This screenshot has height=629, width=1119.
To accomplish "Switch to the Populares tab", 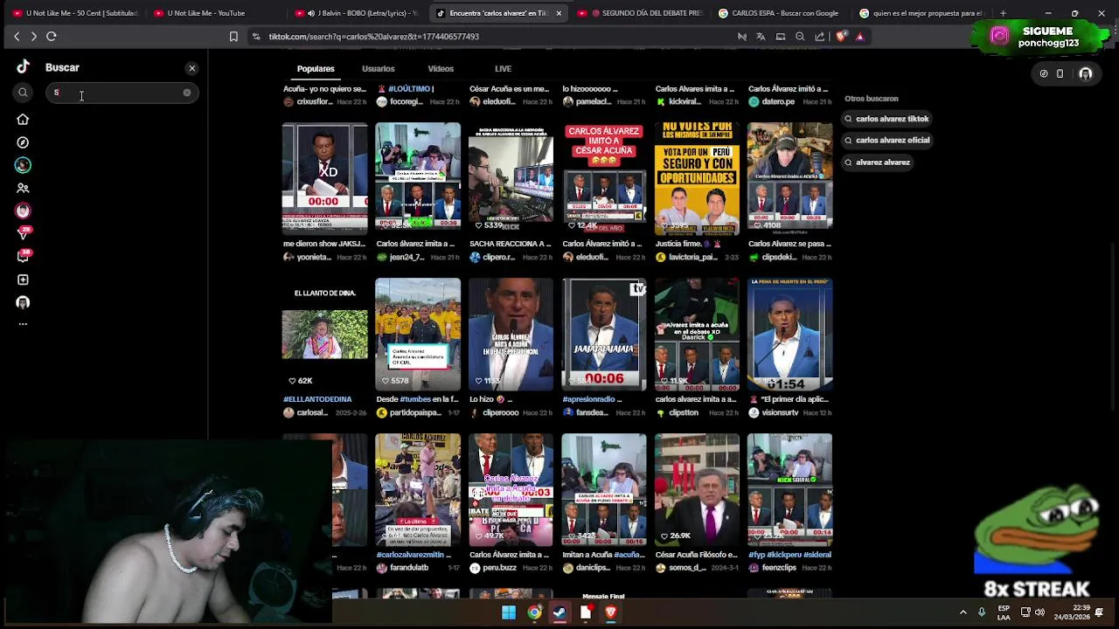I will tap(316, 68).
